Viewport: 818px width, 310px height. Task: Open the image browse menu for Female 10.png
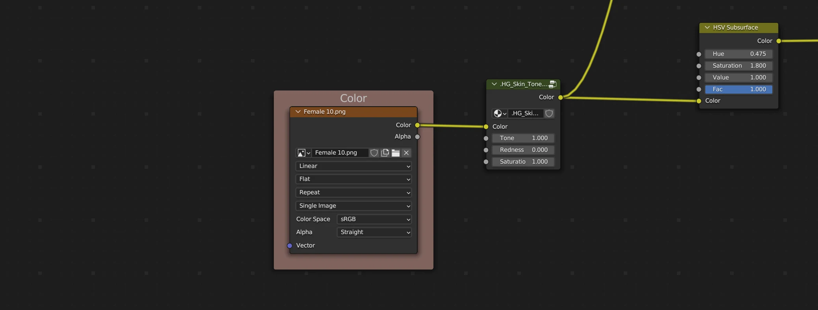click(303, 153)
